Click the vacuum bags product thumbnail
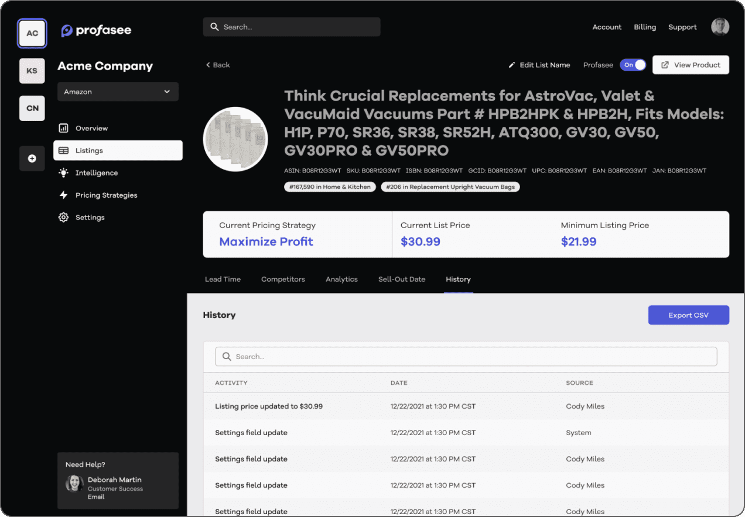The height and width of the screenshot is (517, 745). coord(235,139)
